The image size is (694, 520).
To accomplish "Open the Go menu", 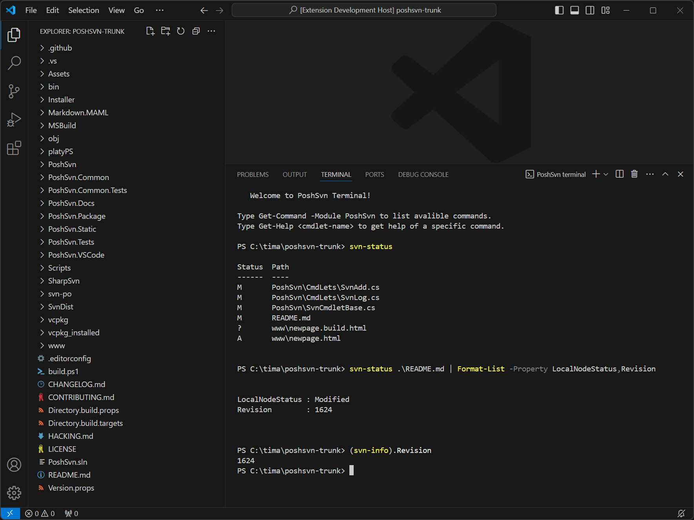I will (x=139, y=10).
